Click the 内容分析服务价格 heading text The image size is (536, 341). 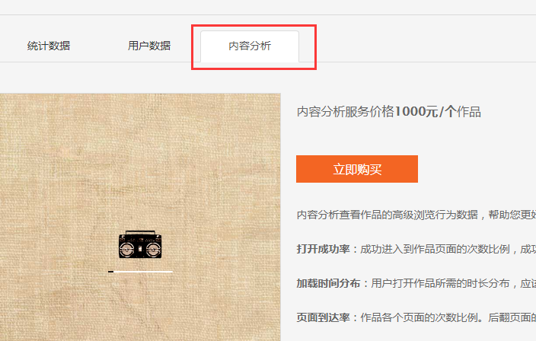(x=345, y=112)
